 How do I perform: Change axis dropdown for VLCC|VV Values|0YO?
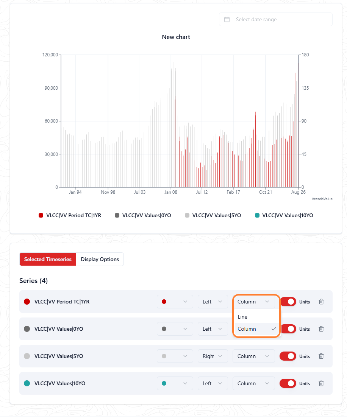pyautogui.click(x=213, y=329)
